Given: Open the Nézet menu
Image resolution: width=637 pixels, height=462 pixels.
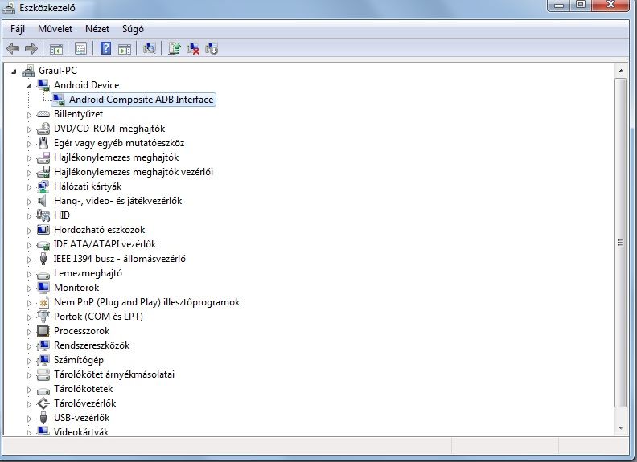Looking at the screenshot, I should coord(97,29).
